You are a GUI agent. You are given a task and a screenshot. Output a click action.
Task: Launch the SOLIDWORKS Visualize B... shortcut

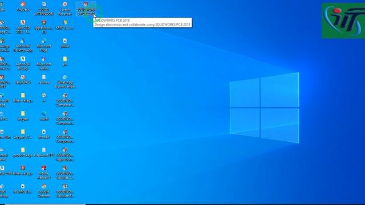point(65,191)
